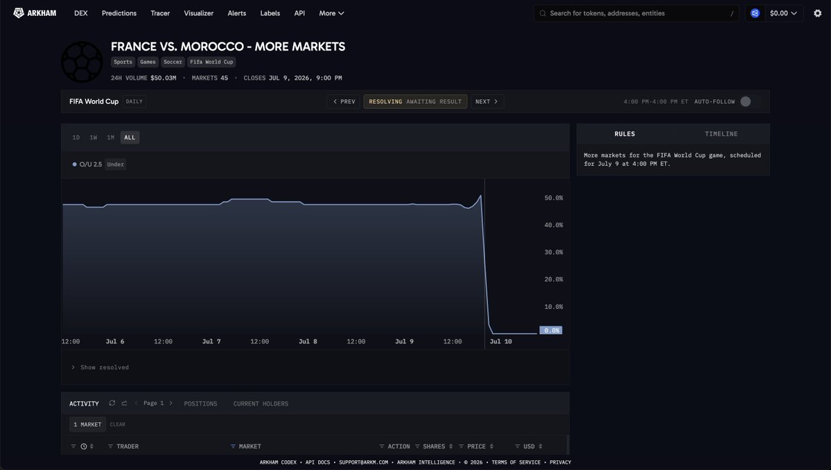Sort the Shares column
Viewport: 831px width, 470px height.
(x=451, y=446)
